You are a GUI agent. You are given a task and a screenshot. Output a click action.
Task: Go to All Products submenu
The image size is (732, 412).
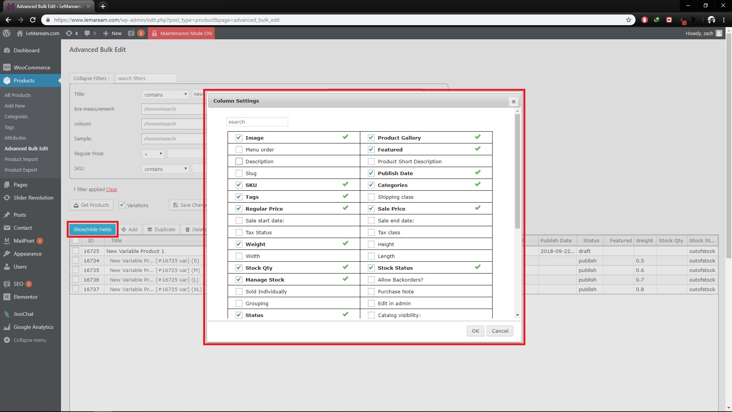pos(18,95)
